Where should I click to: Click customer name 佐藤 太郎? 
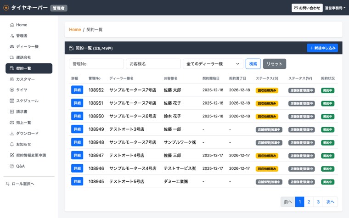coord(173,90)
